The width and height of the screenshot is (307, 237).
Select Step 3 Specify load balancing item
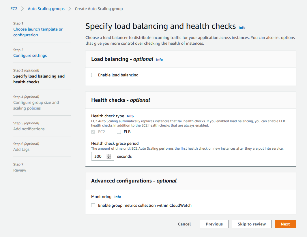tap(39, 79)
